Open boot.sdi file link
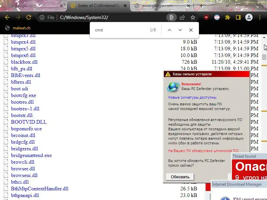267x200 pixels. tap(20, 89)
